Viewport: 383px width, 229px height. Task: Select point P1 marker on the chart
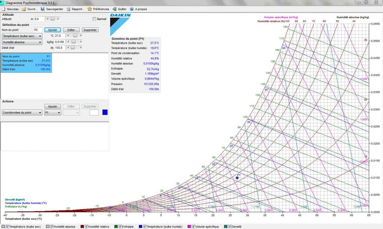[237, 178]
